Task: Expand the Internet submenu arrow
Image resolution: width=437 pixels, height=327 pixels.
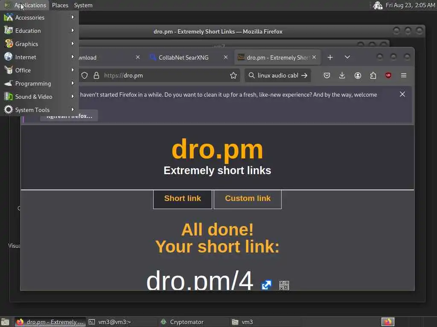Action: (73, 57)
